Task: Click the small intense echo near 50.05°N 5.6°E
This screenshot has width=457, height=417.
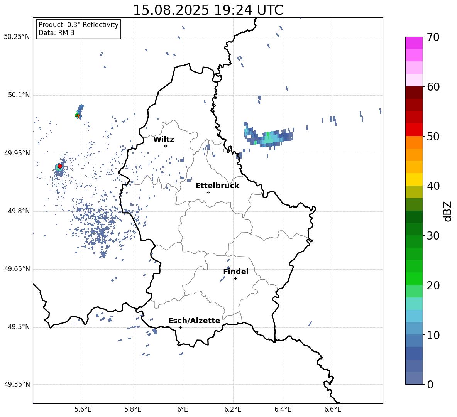Action: [79, 112]
